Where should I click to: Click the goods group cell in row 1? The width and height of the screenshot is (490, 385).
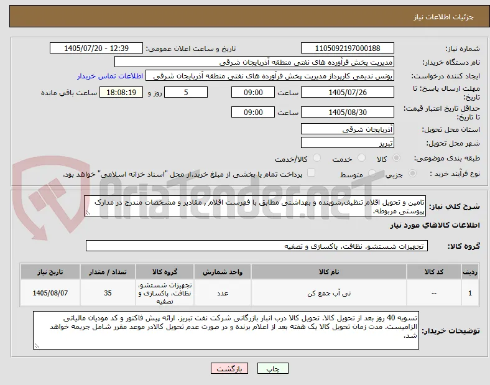point(165,293)
